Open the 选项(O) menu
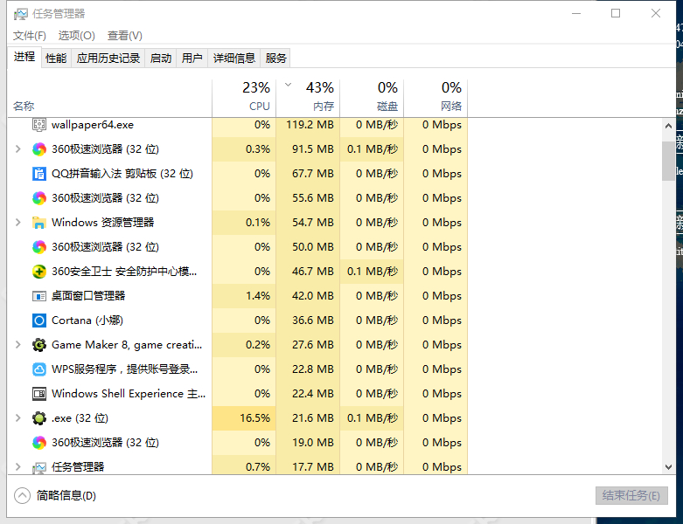 tap(77, 36)
